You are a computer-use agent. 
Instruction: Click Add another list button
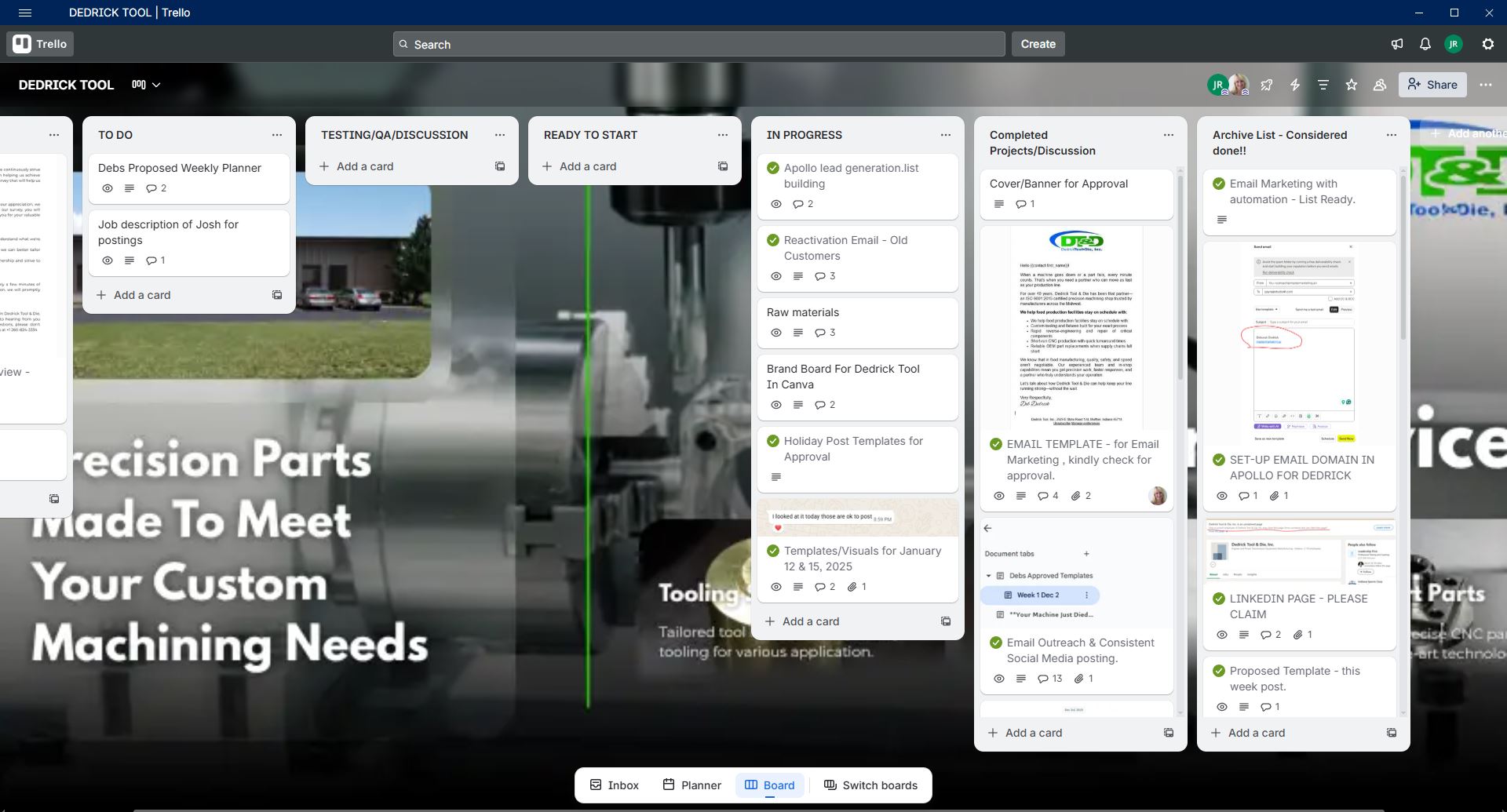[x=1468, y=133]
